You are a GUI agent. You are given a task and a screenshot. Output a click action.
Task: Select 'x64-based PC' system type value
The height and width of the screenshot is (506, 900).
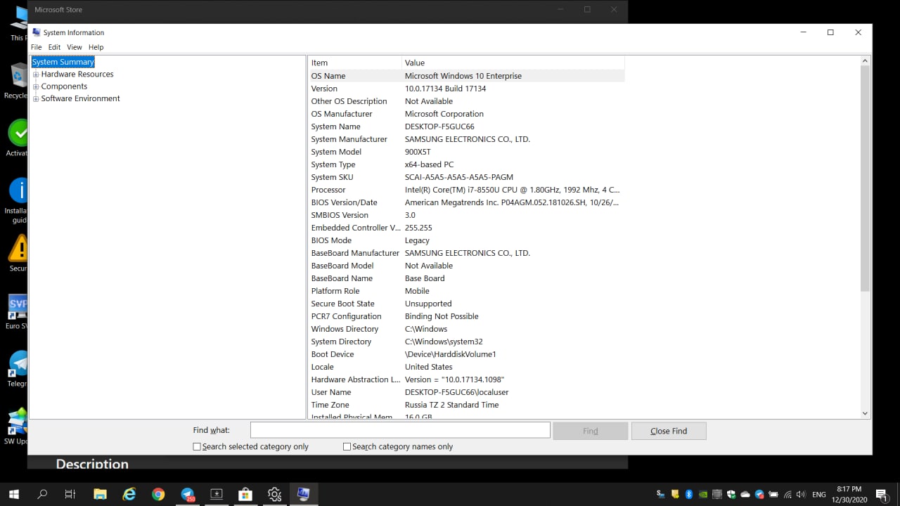point(429,164)
